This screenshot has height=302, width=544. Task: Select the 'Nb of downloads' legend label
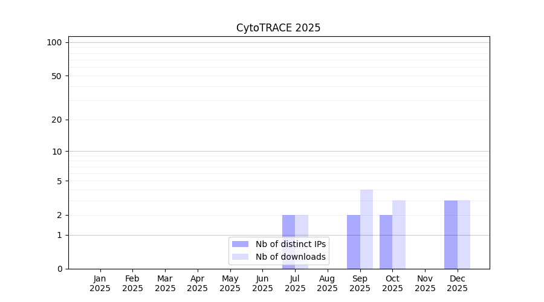click(291, 257)
